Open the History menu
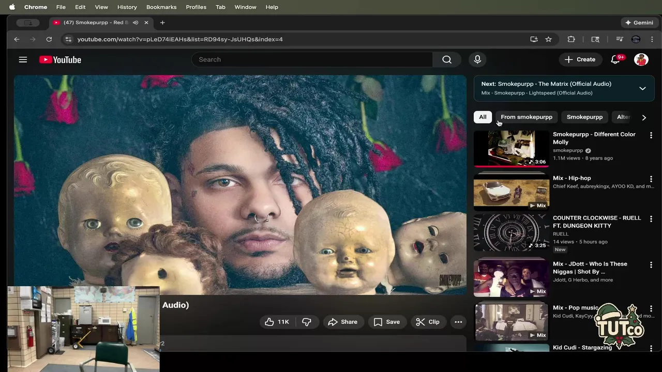Screen dimensions: 662x372 click(x=127, y=7)
